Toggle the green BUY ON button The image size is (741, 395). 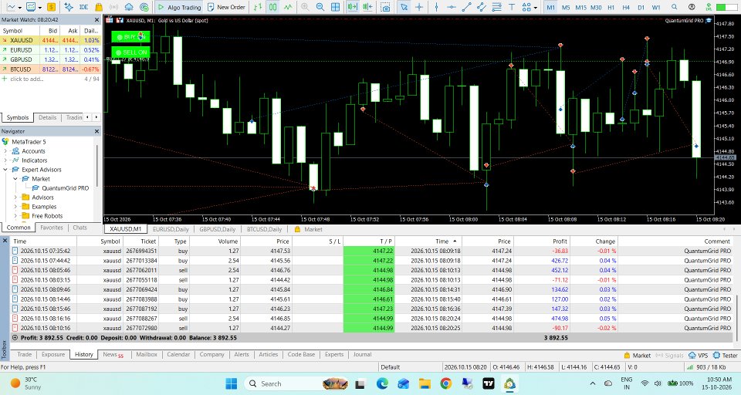click(130, 36)
